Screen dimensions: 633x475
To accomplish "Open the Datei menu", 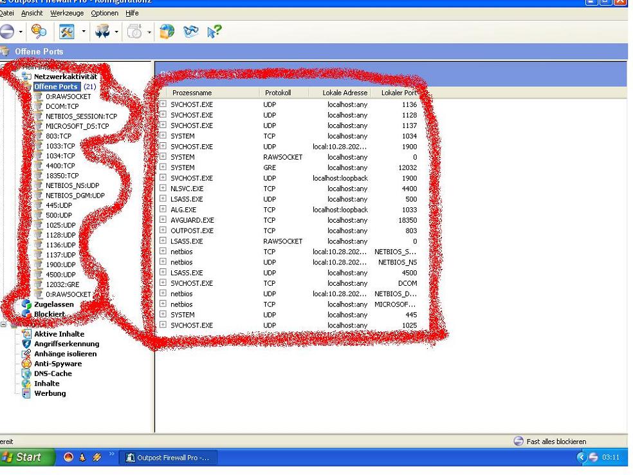I will (6, 13).
